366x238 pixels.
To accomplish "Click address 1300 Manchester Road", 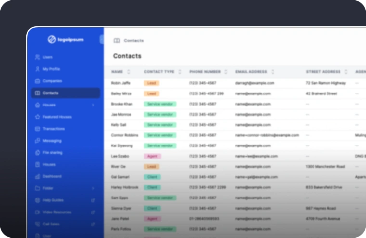I will (x=326, y=167).
